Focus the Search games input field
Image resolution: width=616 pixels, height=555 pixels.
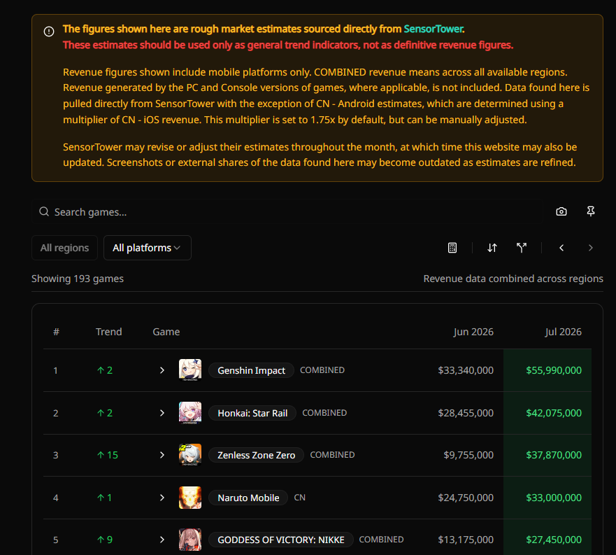(x=287, y=211)
